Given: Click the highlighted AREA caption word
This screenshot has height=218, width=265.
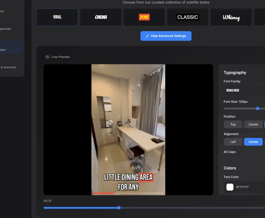Looking at the screenshot, I should coord(146,177).
